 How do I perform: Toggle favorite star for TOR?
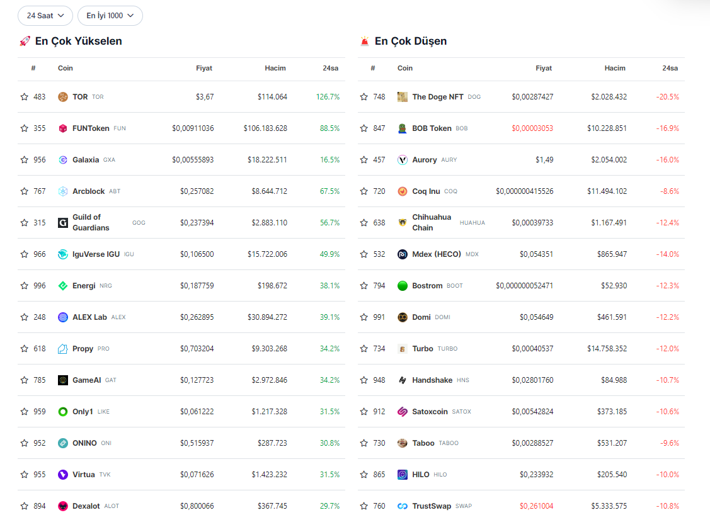coord(25,97)
